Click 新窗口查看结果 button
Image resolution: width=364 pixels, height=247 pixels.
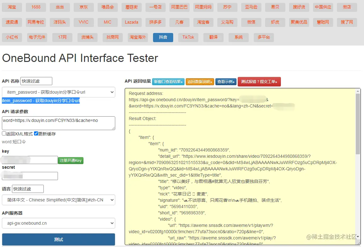click(x=168, y=82)
